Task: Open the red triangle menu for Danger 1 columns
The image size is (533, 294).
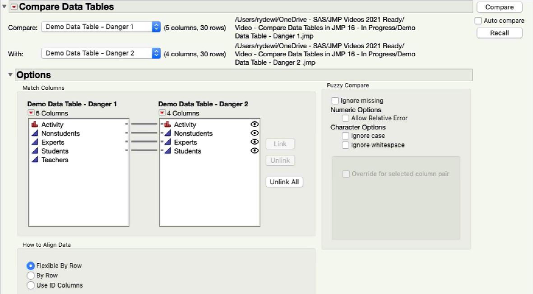Action: (32, 113)
